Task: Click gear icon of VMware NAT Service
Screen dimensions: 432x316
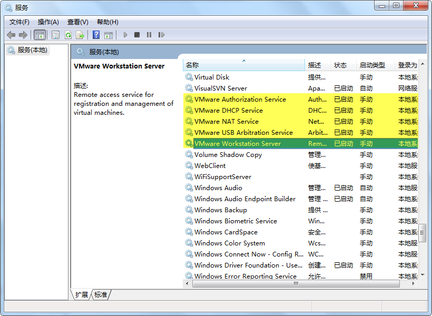Action: pos(189,121)
